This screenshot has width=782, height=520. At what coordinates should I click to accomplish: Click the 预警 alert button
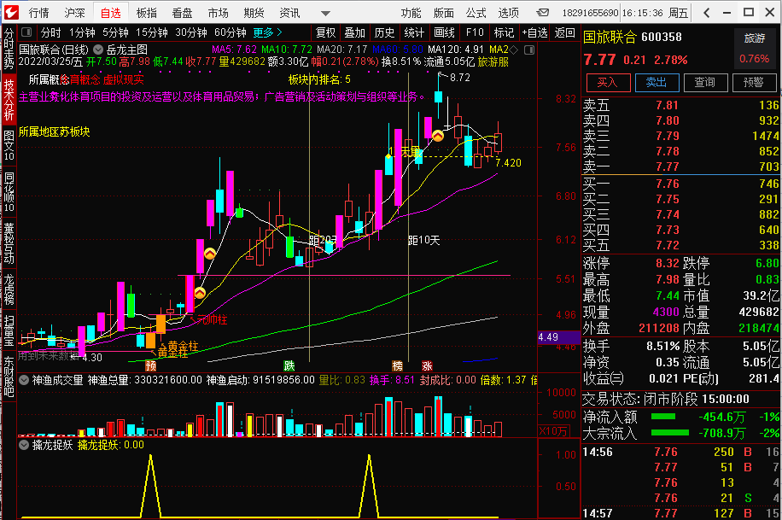pyautogui.click(x=754, y=83)
